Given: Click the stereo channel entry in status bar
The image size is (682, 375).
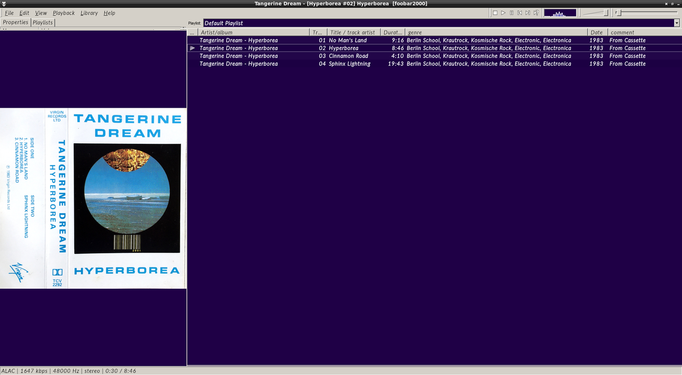Looking at the screenshot, I should (x=92, y=371).
